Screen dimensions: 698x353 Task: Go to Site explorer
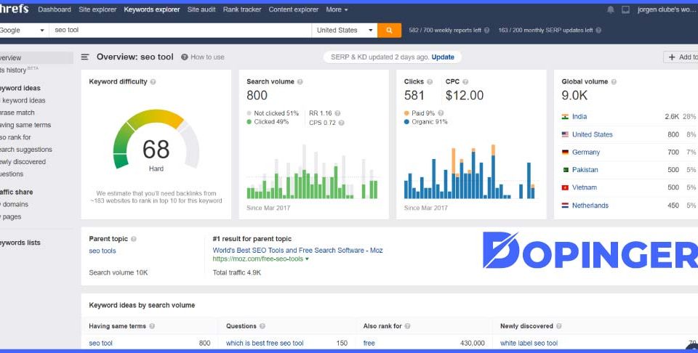click(x=97, y=9)
